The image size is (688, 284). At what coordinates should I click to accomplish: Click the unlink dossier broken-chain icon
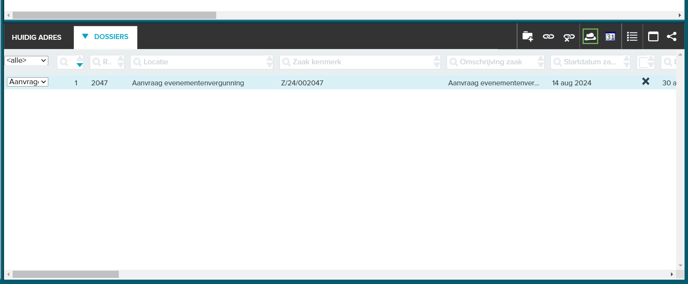(569, 37)
